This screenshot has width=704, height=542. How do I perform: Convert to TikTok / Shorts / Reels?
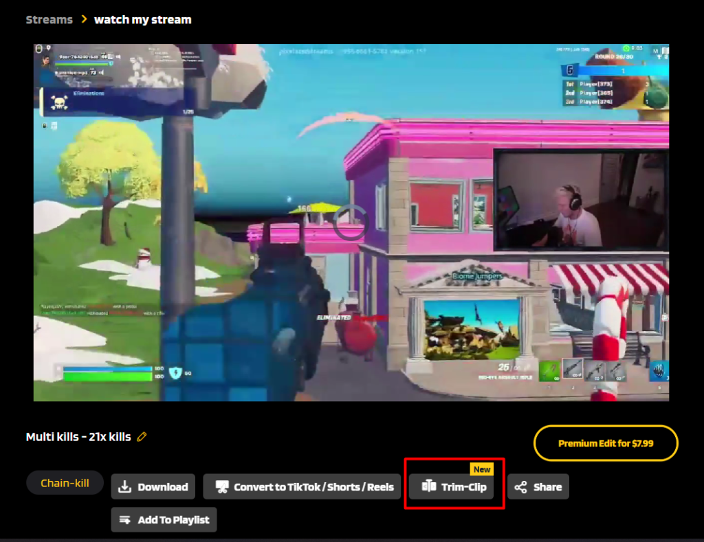point(302,487)
